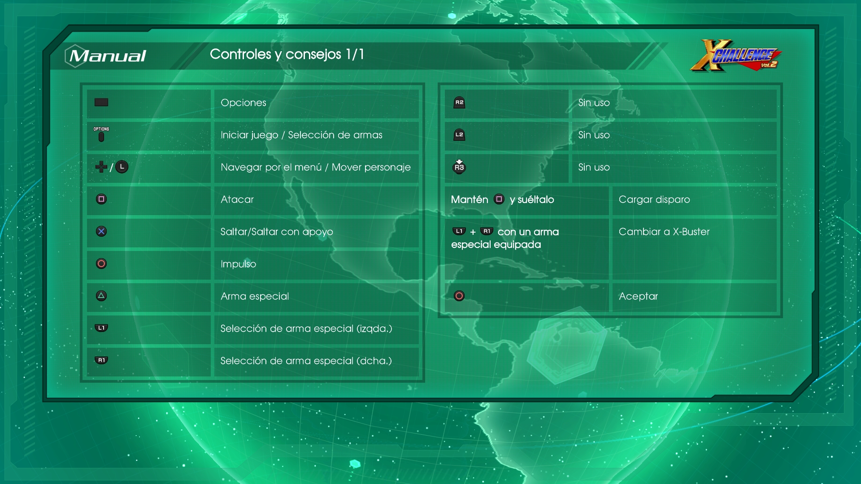Screen dimensions: 861x484
Task: Click the circle icon beside Aceptar
Action: (459, 296)
